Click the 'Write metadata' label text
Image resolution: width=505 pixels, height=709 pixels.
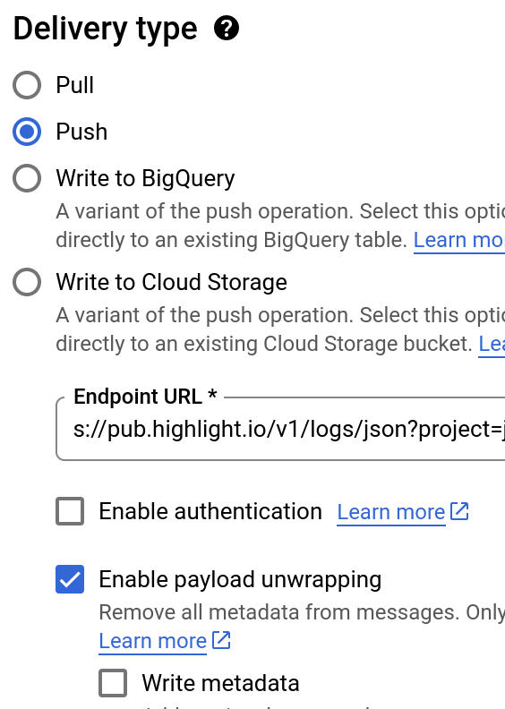[220, 683]
